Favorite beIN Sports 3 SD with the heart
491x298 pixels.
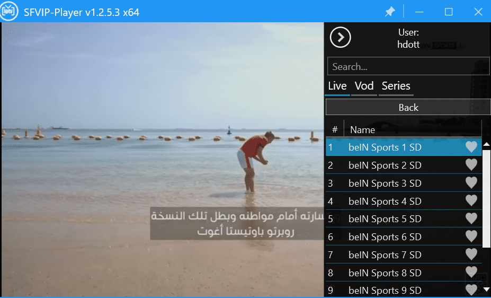(471, 182)
